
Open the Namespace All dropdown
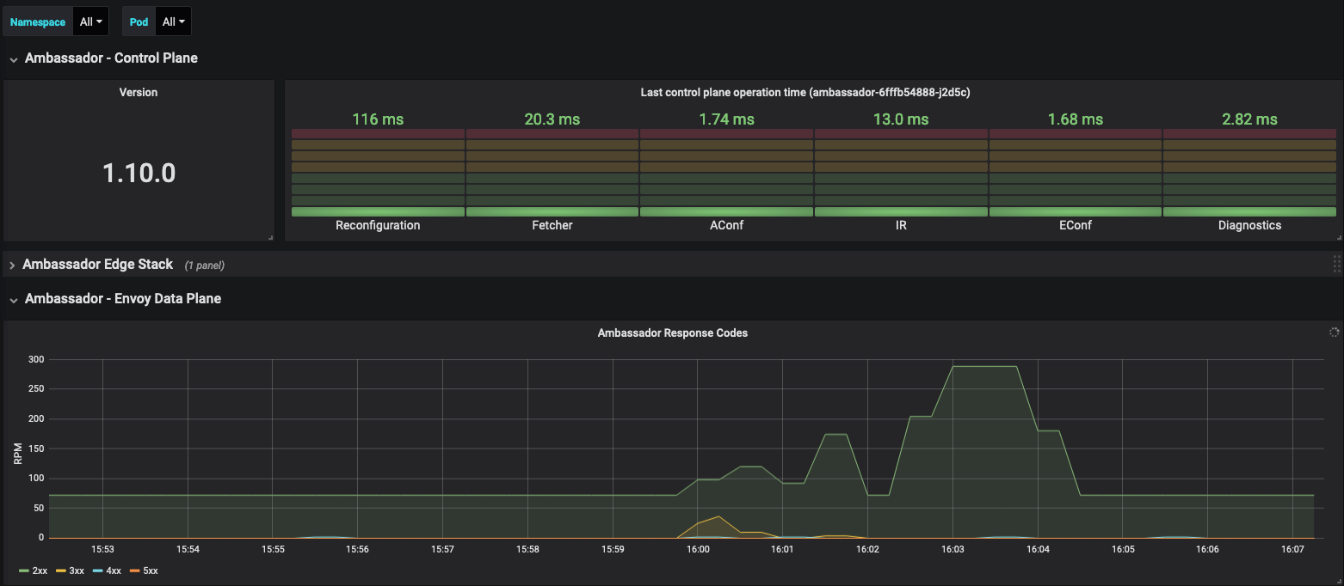point(90,21)
